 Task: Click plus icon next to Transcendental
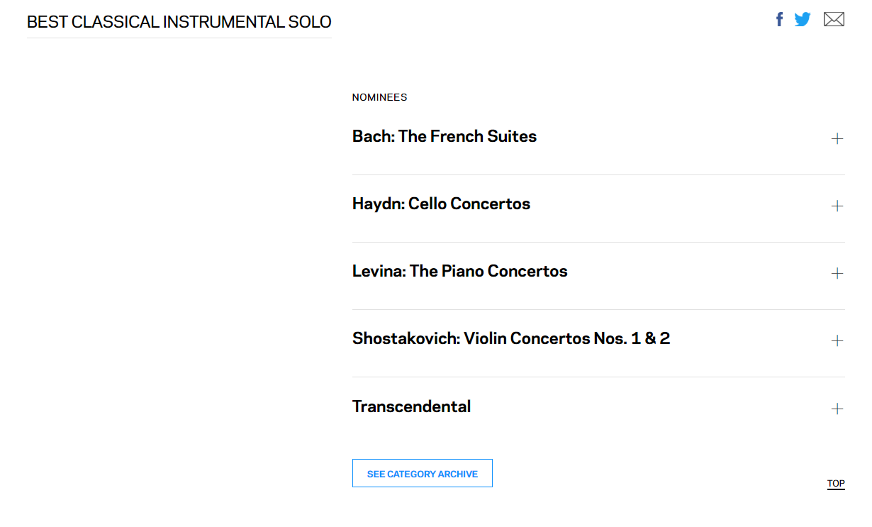tap(837, 409)
